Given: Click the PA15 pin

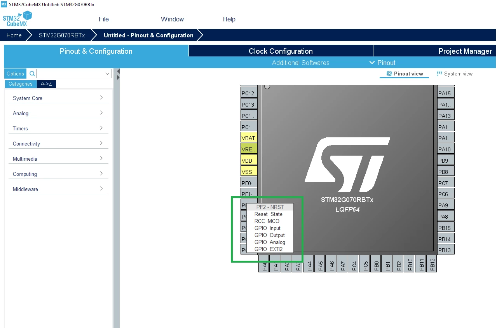Looking at the screenshot, I should [x=446, y=93].
